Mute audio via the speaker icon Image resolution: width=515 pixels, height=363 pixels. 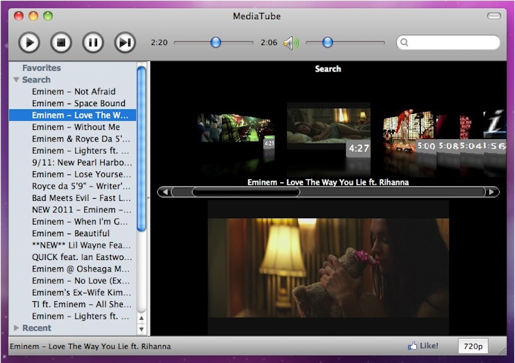point(290,43)
